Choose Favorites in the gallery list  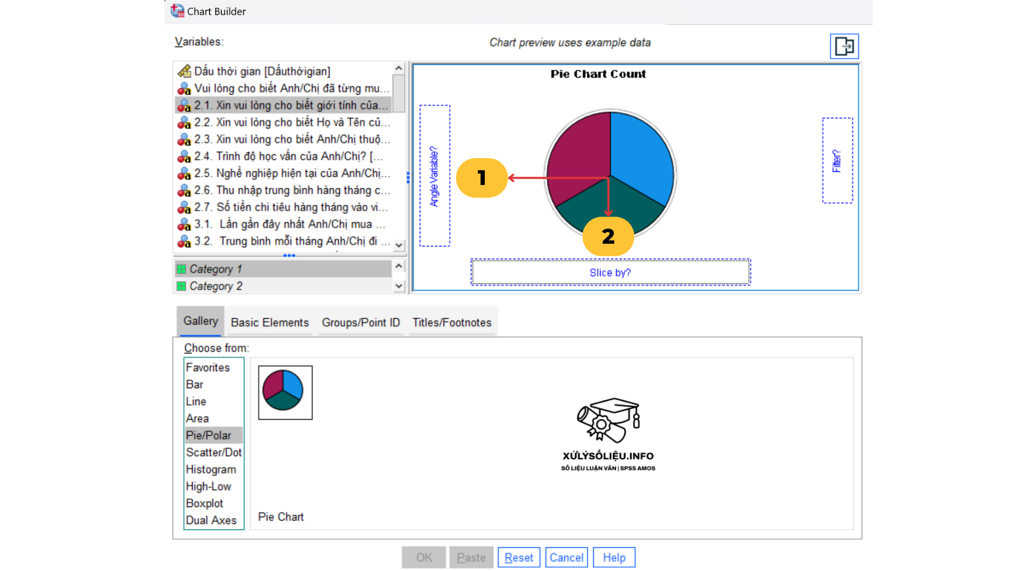tap(214, 367)
